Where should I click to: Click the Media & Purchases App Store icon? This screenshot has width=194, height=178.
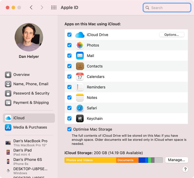[x=8, y=127]
